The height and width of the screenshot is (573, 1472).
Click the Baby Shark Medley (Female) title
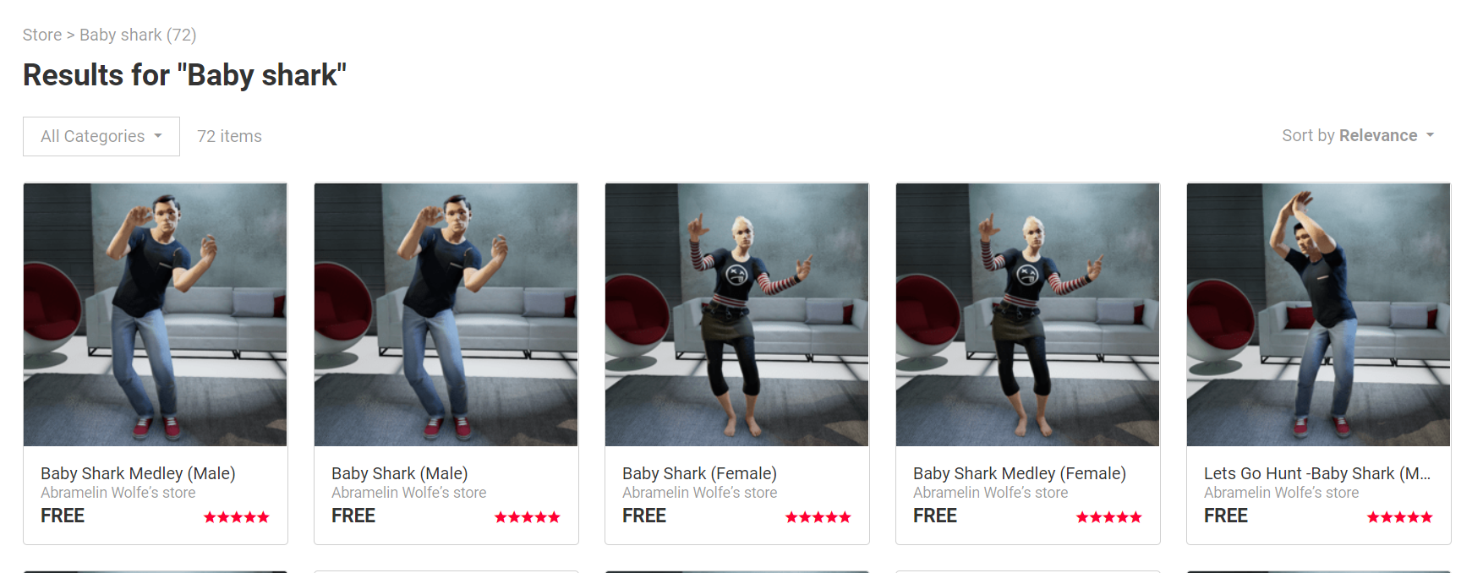tap(1020, 473)
